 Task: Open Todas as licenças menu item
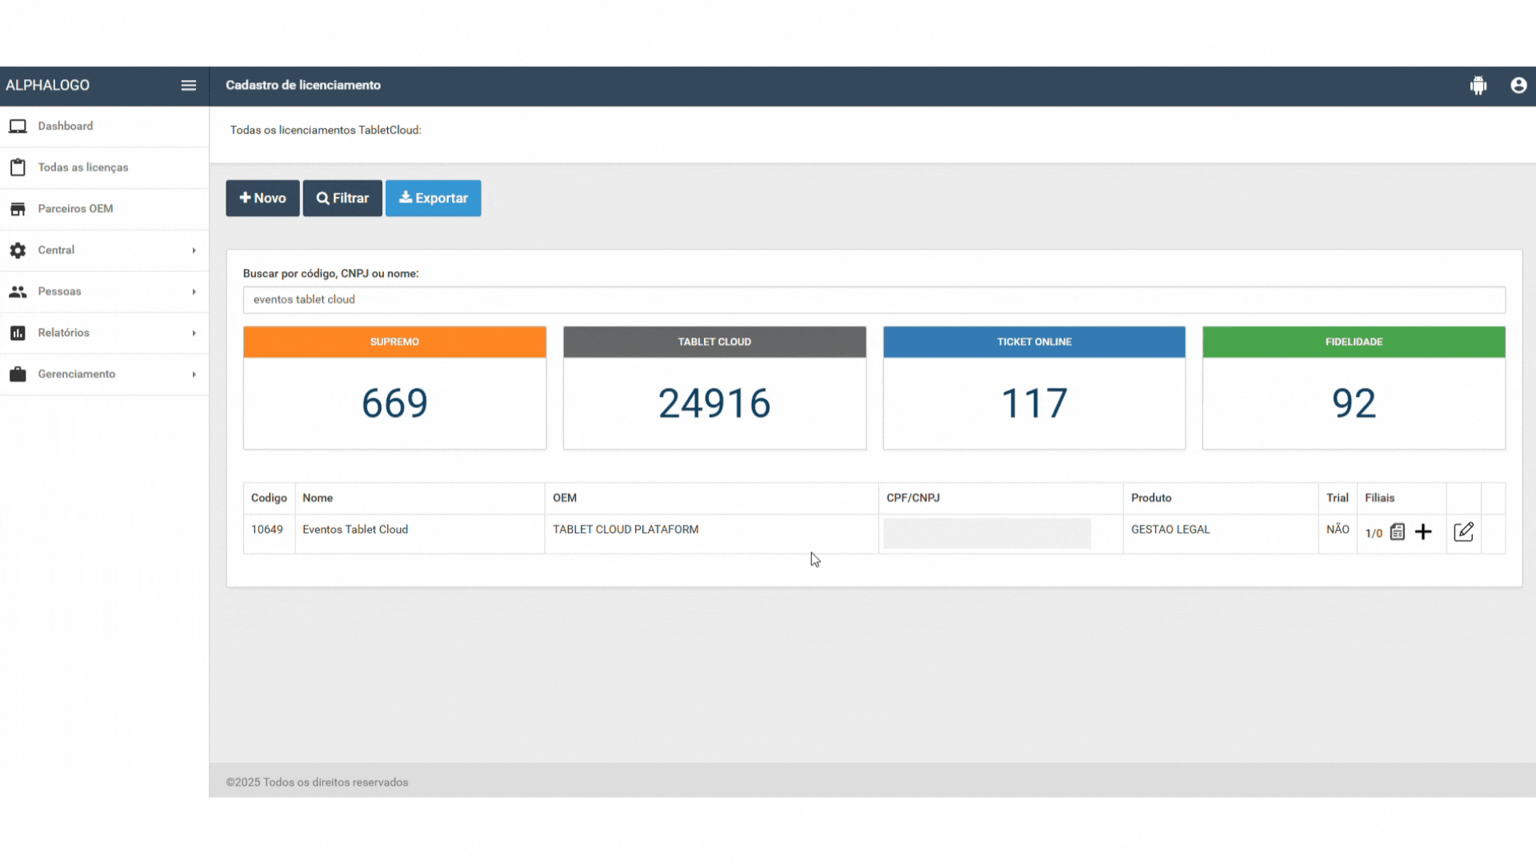pyautogui.click(x=83, y=167)
